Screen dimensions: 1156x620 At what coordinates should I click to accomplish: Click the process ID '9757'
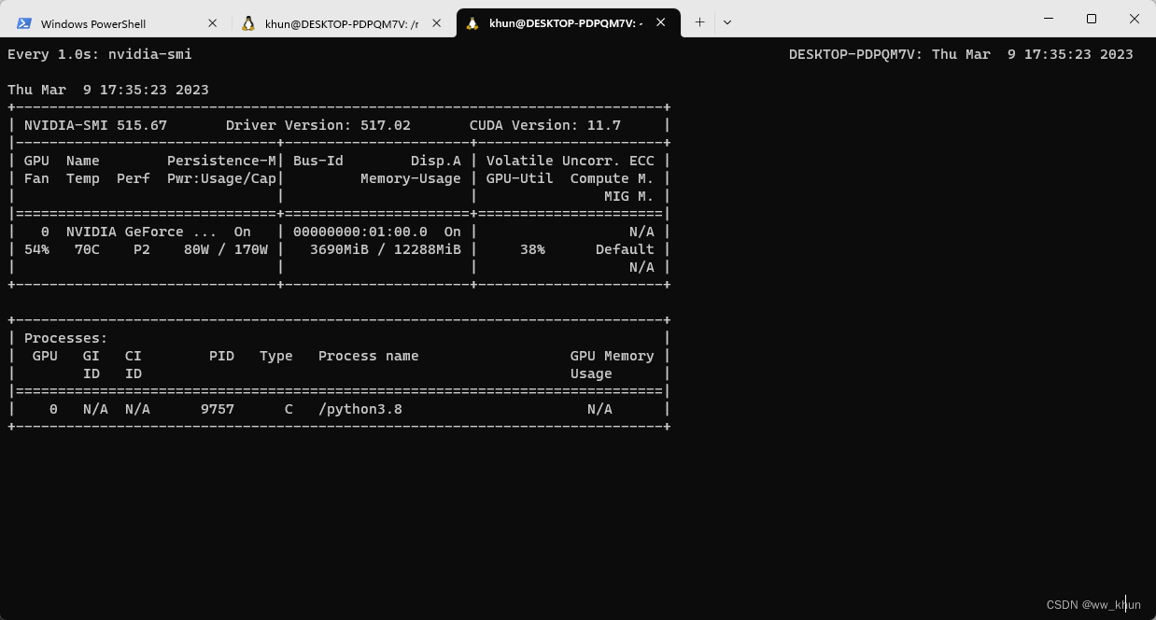pos(218,409)
